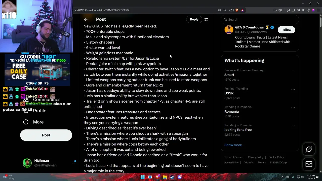
Task: Open the browser hamburger main menu
Action: click(x=318, y=10)
